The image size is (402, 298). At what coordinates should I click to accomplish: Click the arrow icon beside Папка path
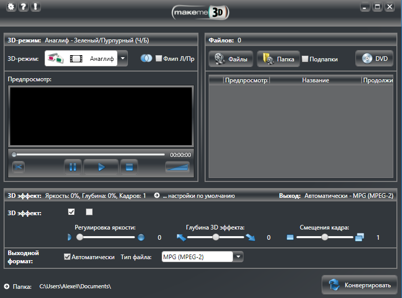(7, 286)
